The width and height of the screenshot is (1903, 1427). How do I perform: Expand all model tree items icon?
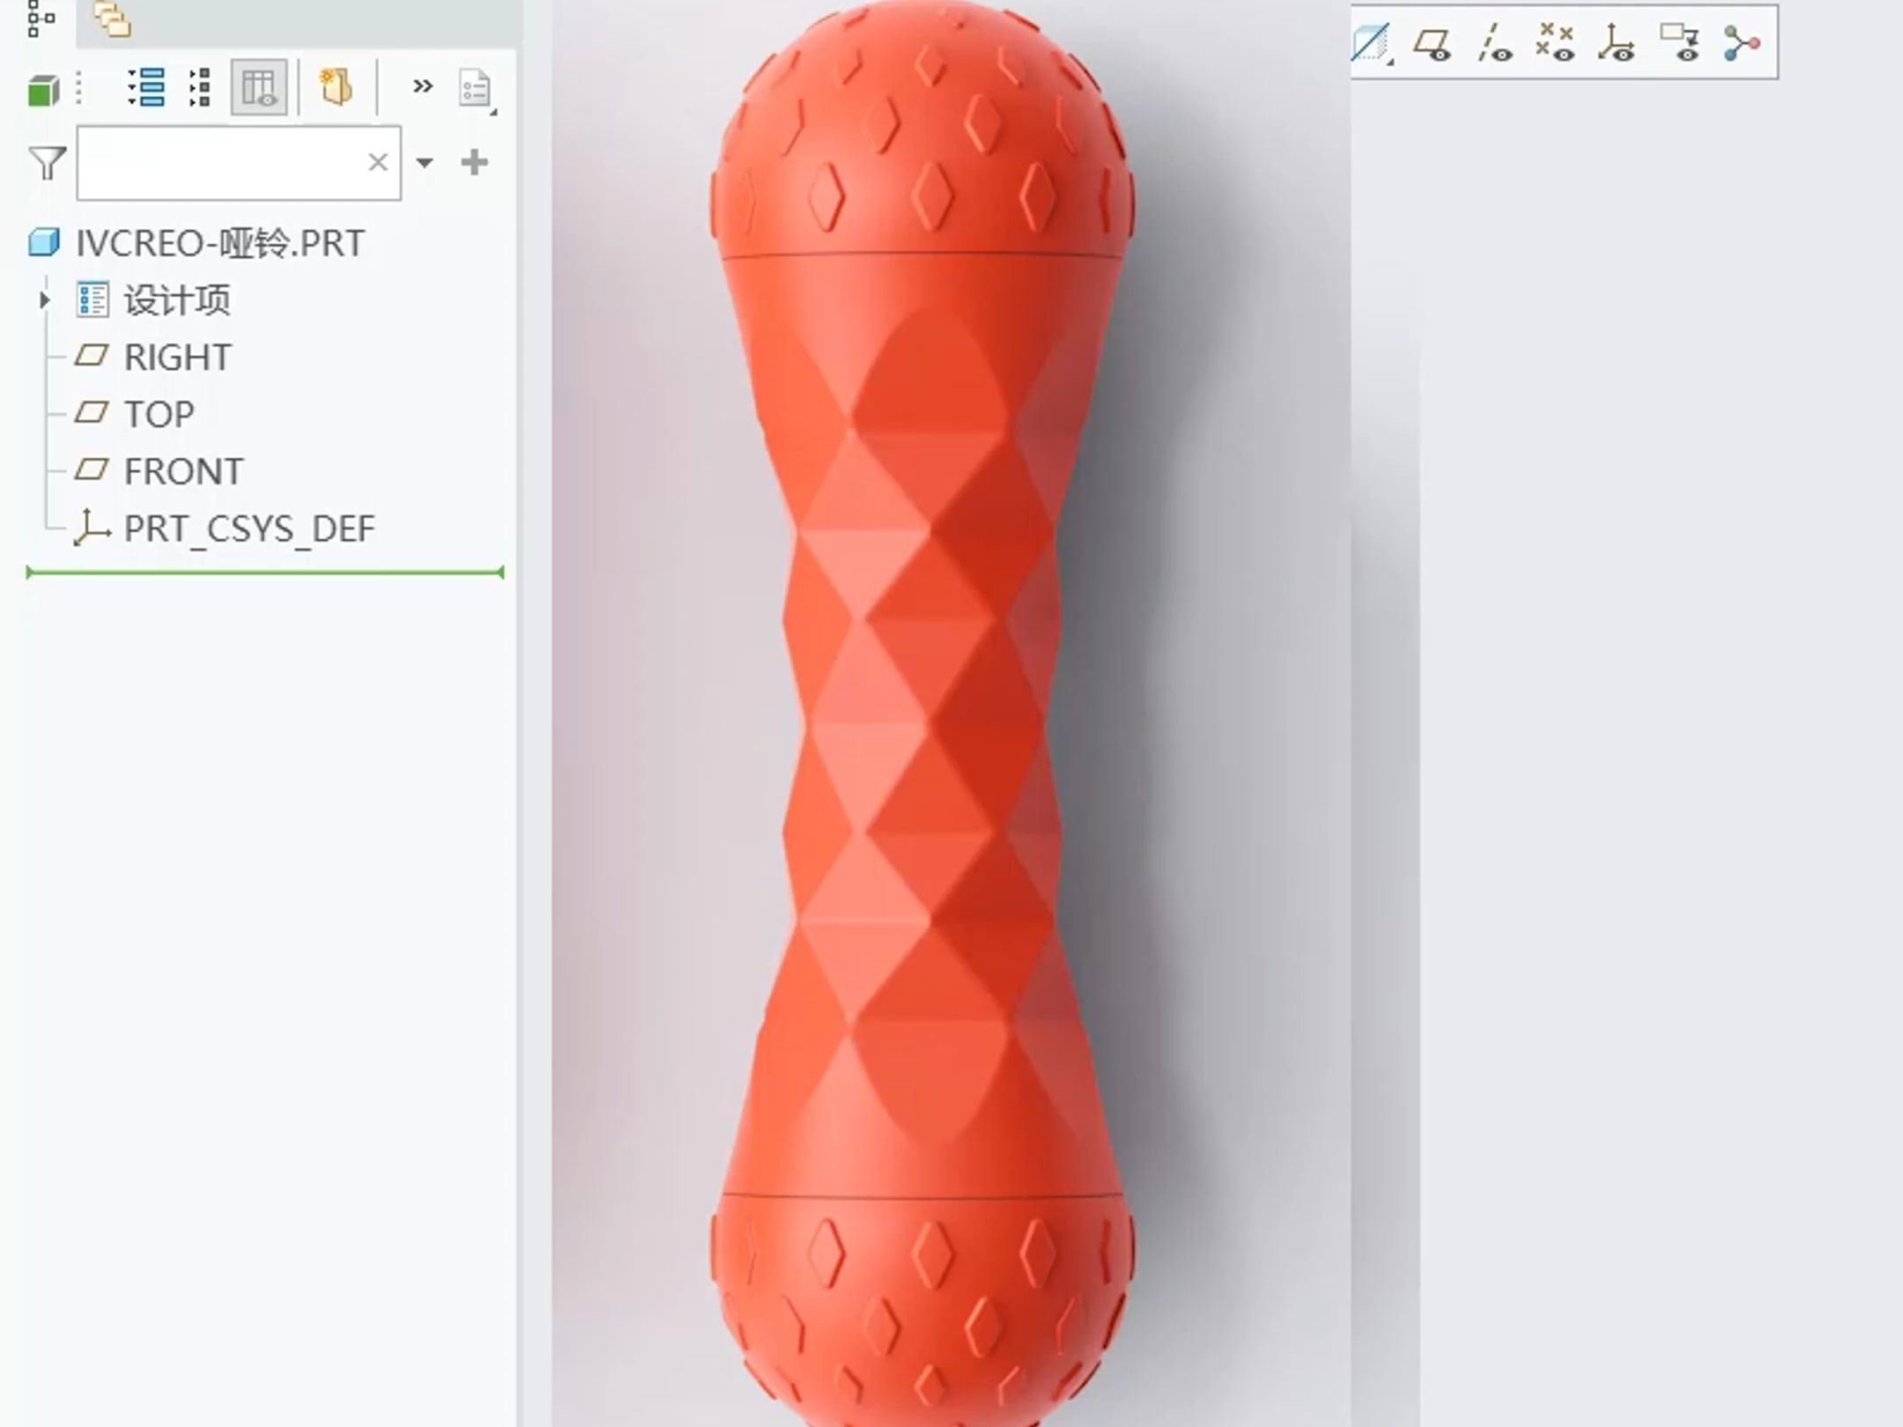146,87
